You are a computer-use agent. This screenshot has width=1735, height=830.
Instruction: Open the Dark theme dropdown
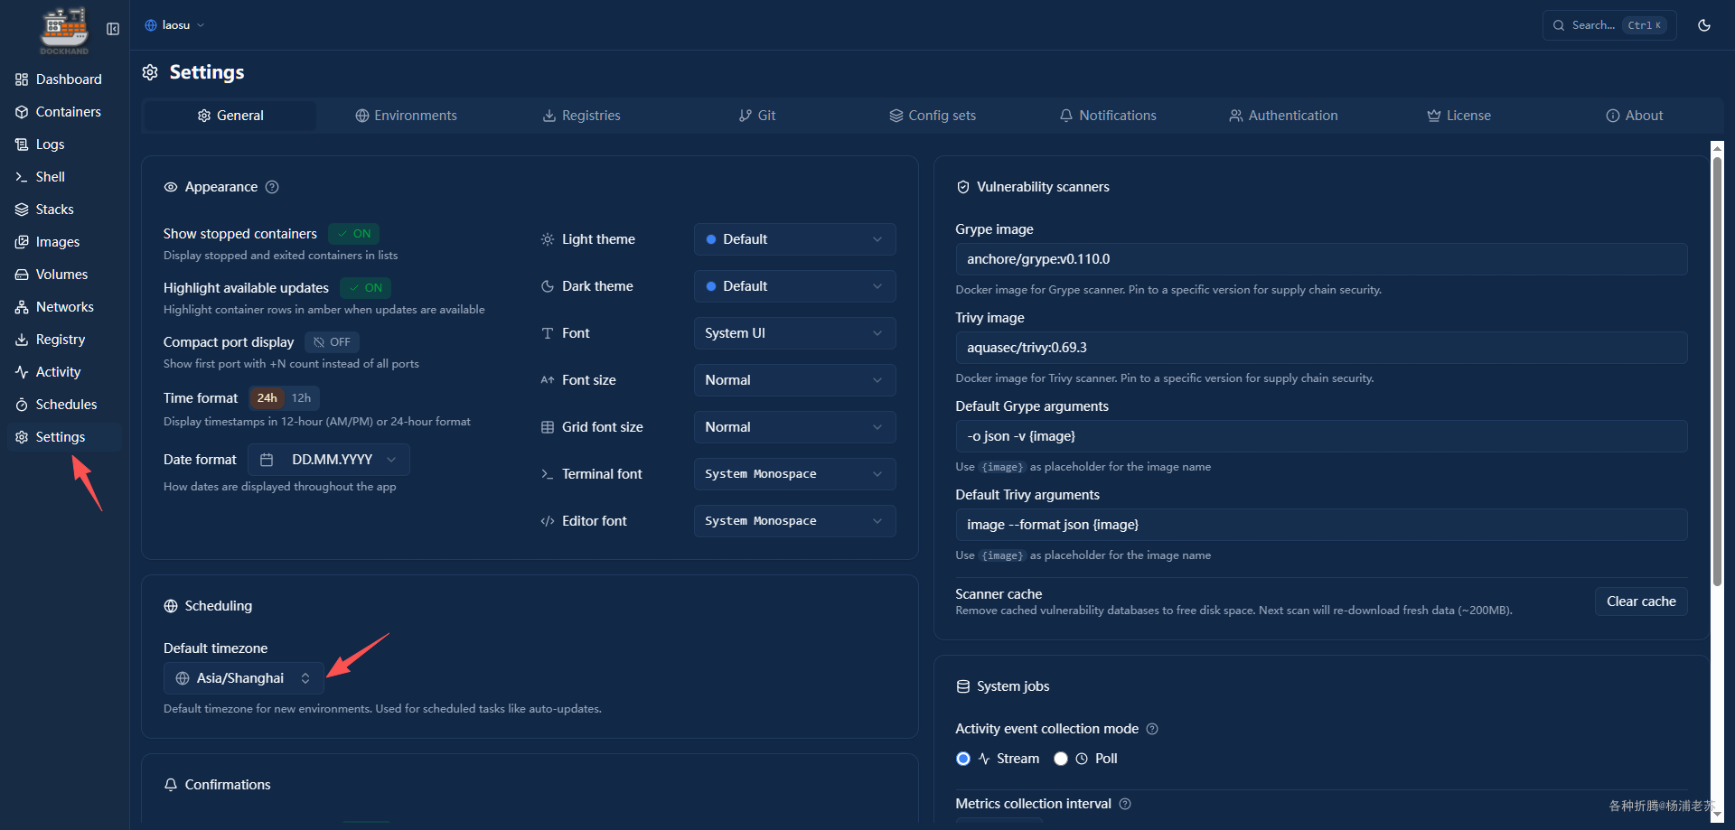point(794,286)
